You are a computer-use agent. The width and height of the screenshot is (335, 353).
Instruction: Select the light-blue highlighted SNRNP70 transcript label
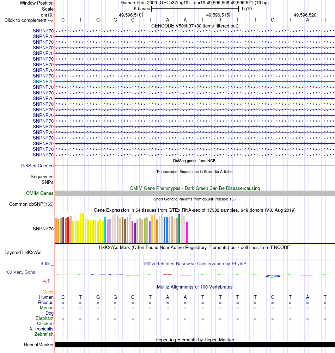(x=43, y=81)
